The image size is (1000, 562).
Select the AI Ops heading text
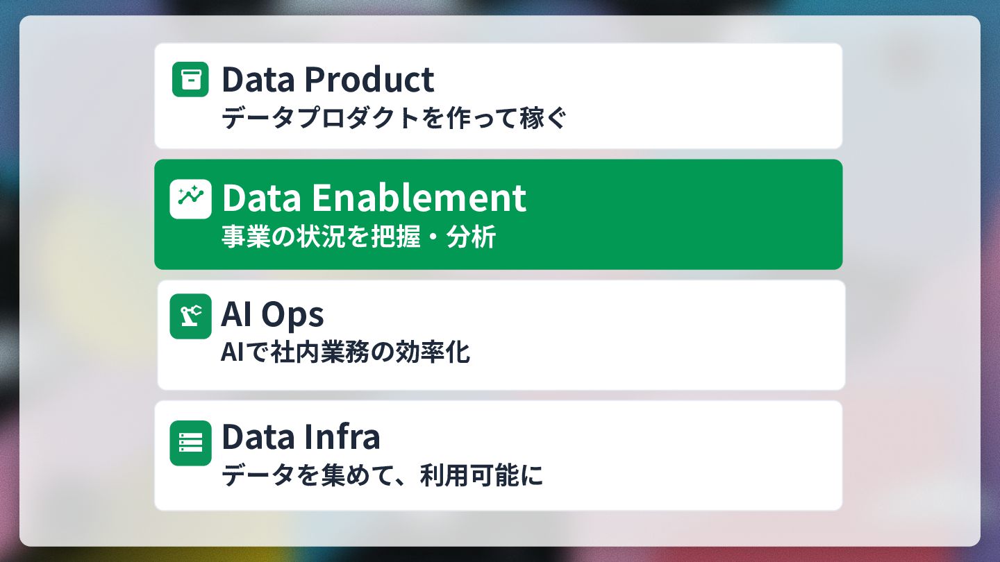(x=272, y=314)
